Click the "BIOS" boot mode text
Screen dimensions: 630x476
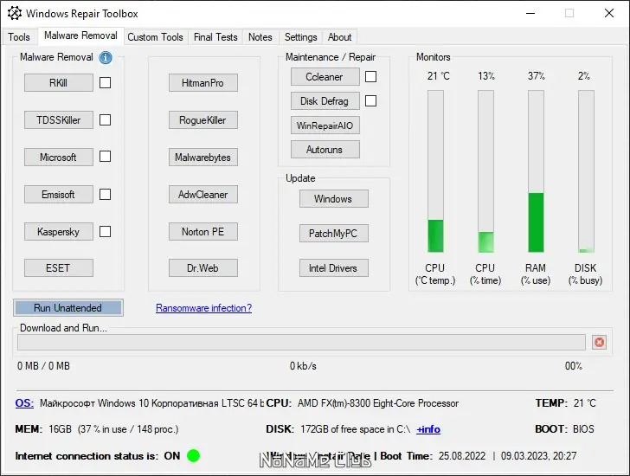[x=583, y=429]
